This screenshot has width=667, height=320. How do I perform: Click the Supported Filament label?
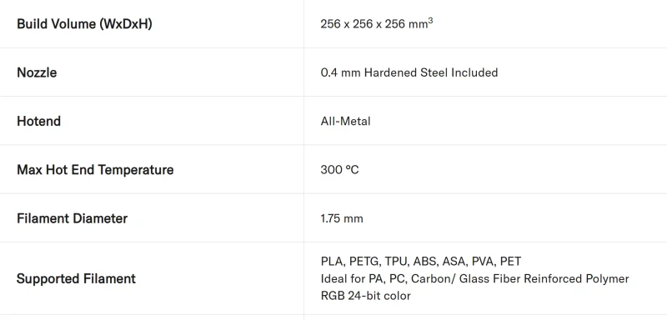(x=76, y=279)
